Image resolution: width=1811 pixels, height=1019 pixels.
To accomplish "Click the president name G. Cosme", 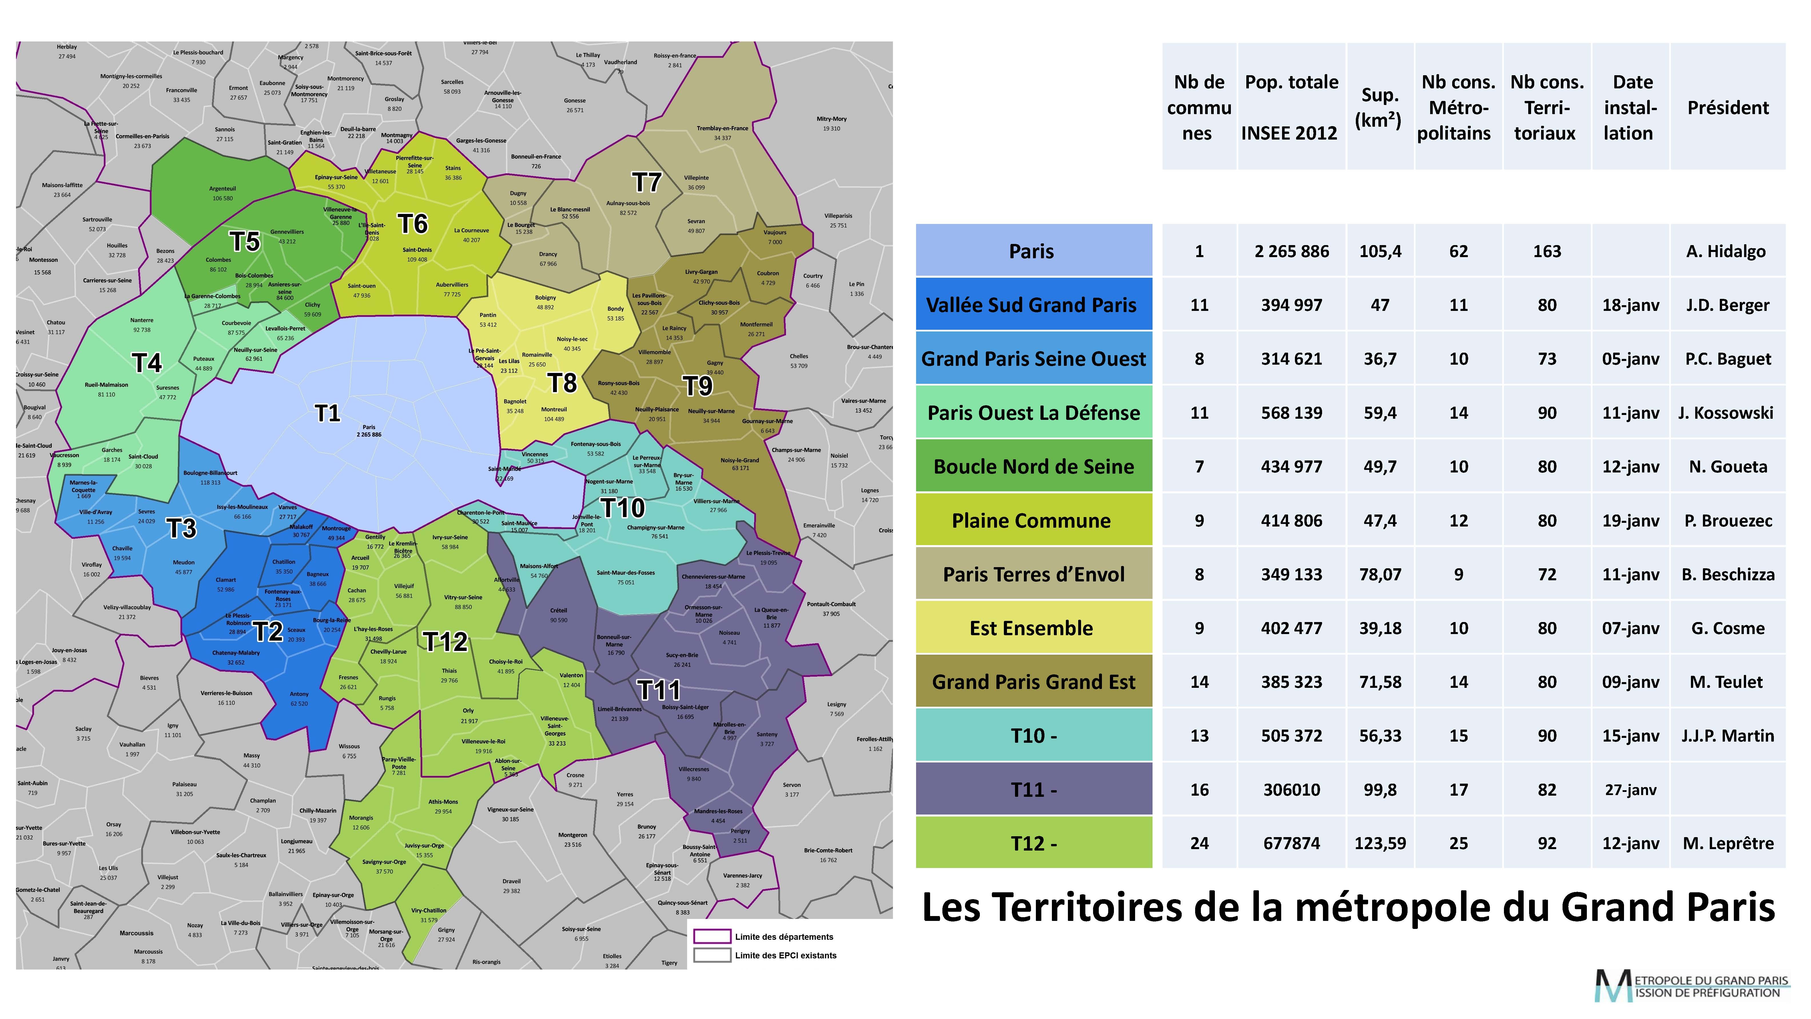I will coord(1728,628).
